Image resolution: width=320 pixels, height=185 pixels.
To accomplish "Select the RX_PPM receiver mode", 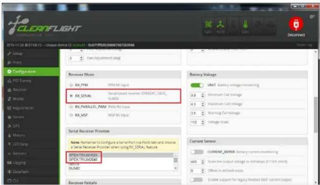I will [71, 85].
